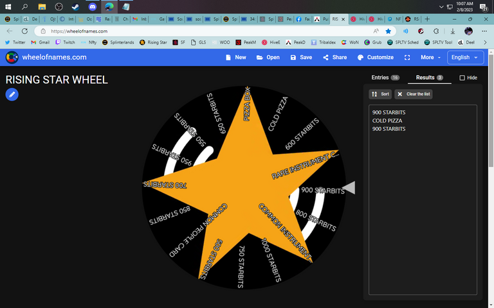Open the Customize options

pos(375,58)
